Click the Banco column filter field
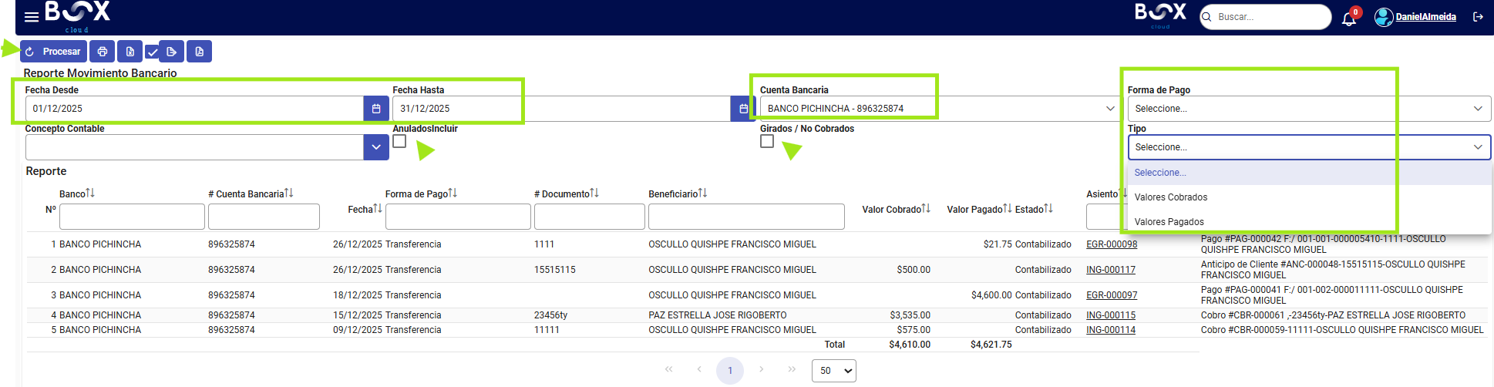Screen dimensions: 1494x387 coord(132,217)
